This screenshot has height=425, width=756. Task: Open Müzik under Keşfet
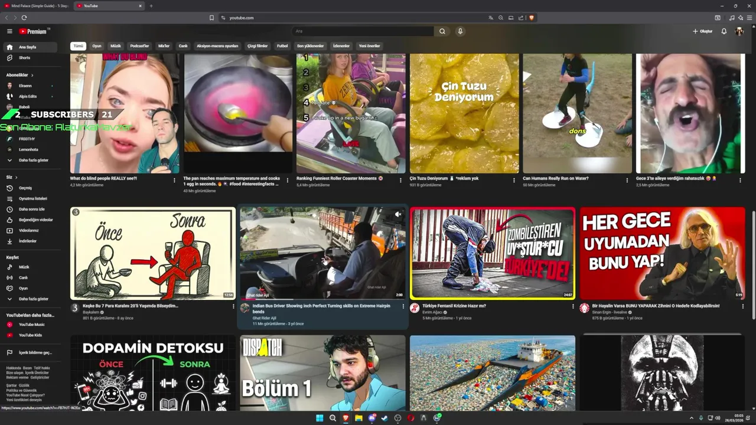click(x=31, y=267)
